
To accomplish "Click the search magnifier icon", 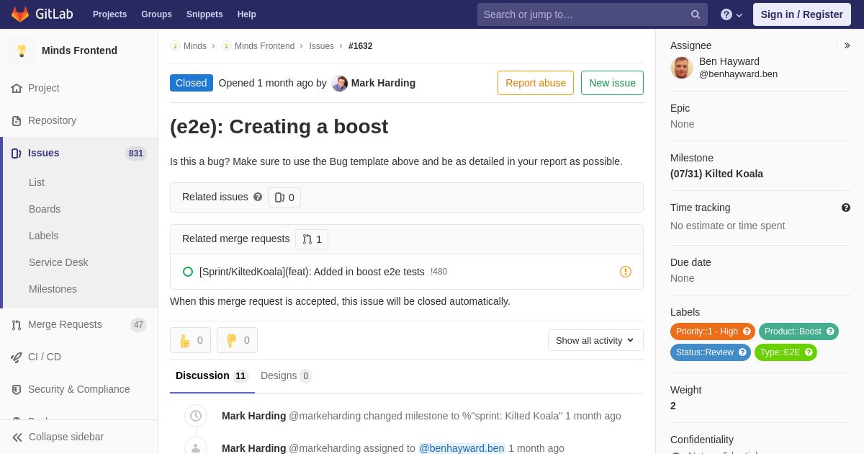I will [696, 14].
